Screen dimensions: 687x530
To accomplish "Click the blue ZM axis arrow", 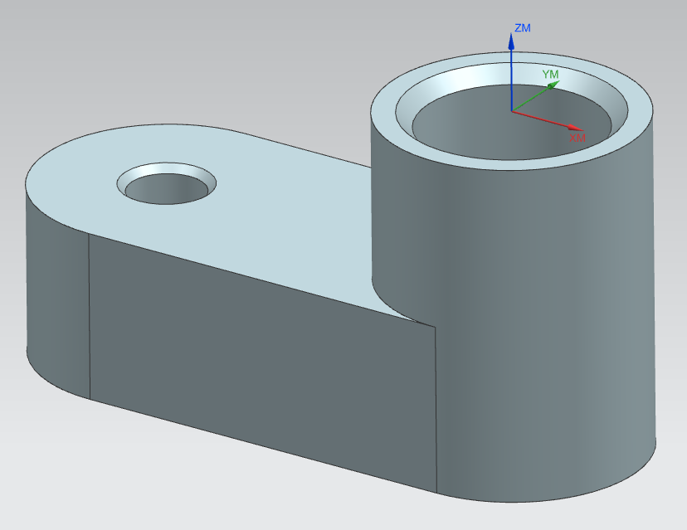I will 511,72.
